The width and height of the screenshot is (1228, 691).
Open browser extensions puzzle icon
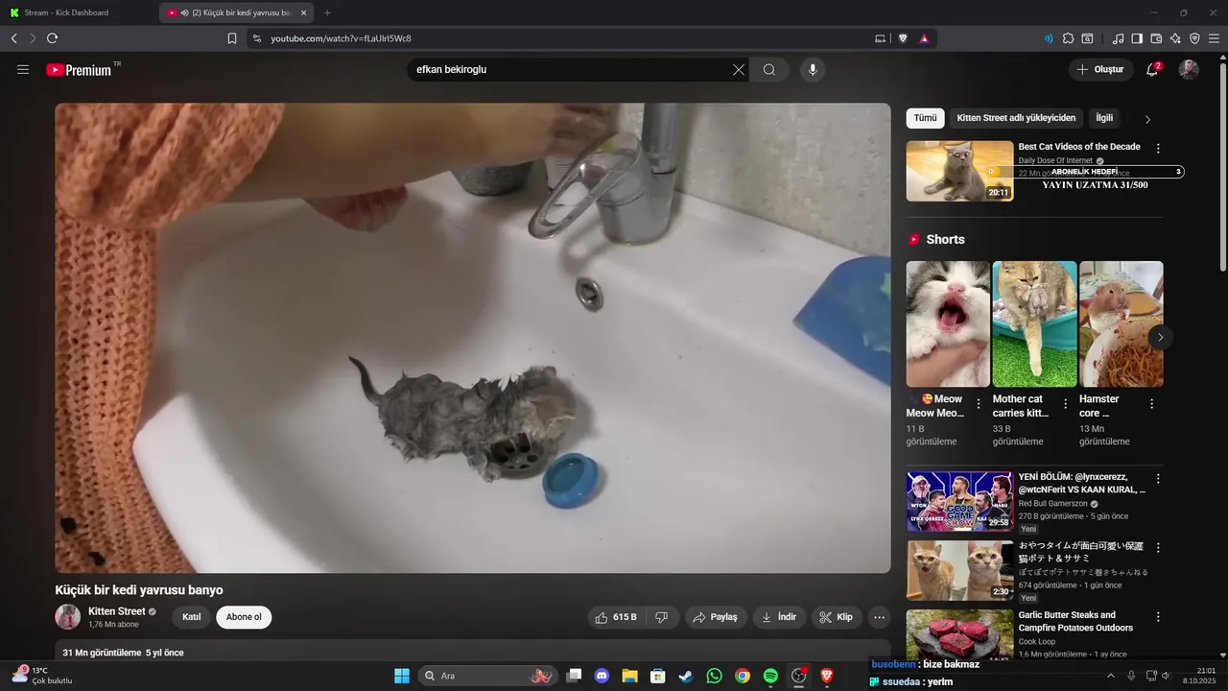click(1068, 38)
